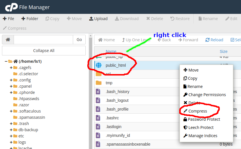This screenshot has height=149, width=241.
Task: Create new file with + File
Action: pyautogui.click(x=9, y=19)
